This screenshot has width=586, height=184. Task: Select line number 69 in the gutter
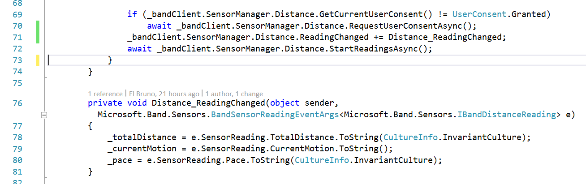click(17, 14)
